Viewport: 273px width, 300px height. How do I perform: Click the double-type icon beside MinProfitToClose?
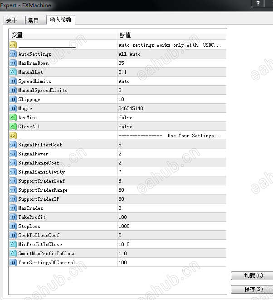point(13,244)
